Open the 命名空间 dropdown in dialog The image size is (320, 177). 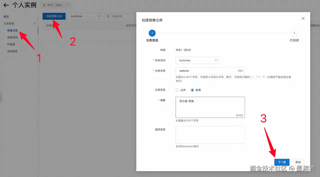[x=197, y=60]
